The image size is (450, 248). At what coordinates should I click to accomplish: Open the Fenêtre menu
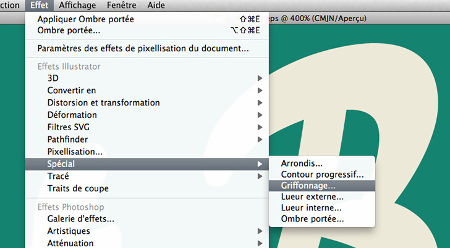(121, 5)
